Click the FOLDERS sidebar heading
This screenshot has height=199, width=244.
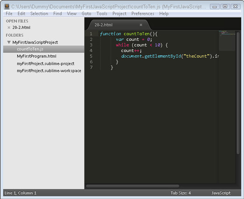[x=14, y=35]
